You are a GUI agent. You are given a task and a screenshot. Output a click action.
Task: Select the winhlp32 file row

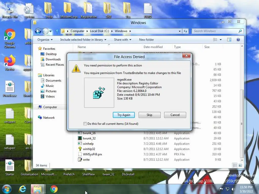click(x=149, y=149)
